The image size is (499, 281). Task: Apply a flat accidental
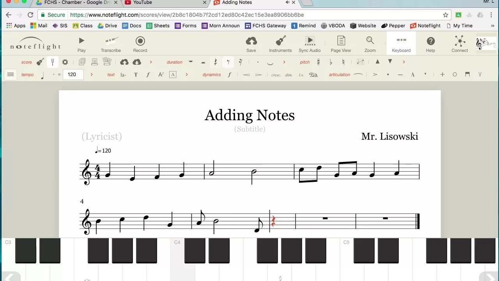tap(331, 62)
